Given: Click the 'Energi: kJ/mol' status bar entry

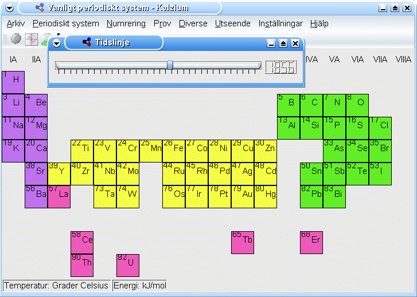Looking at the screenshot, I should pos(139,286).
